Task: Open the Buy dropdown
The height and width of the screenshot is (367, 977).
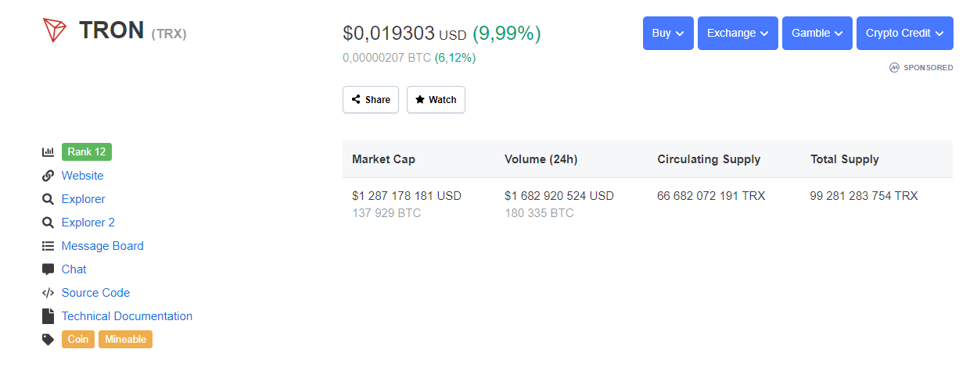Action: click(668, 34)
